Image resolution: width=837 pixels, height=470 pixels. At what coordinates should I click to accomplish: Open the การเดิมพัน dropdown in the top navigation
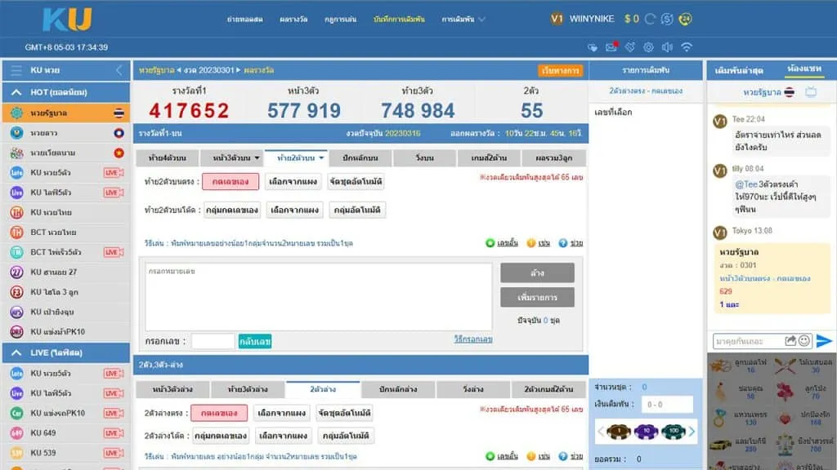(463, 20)
